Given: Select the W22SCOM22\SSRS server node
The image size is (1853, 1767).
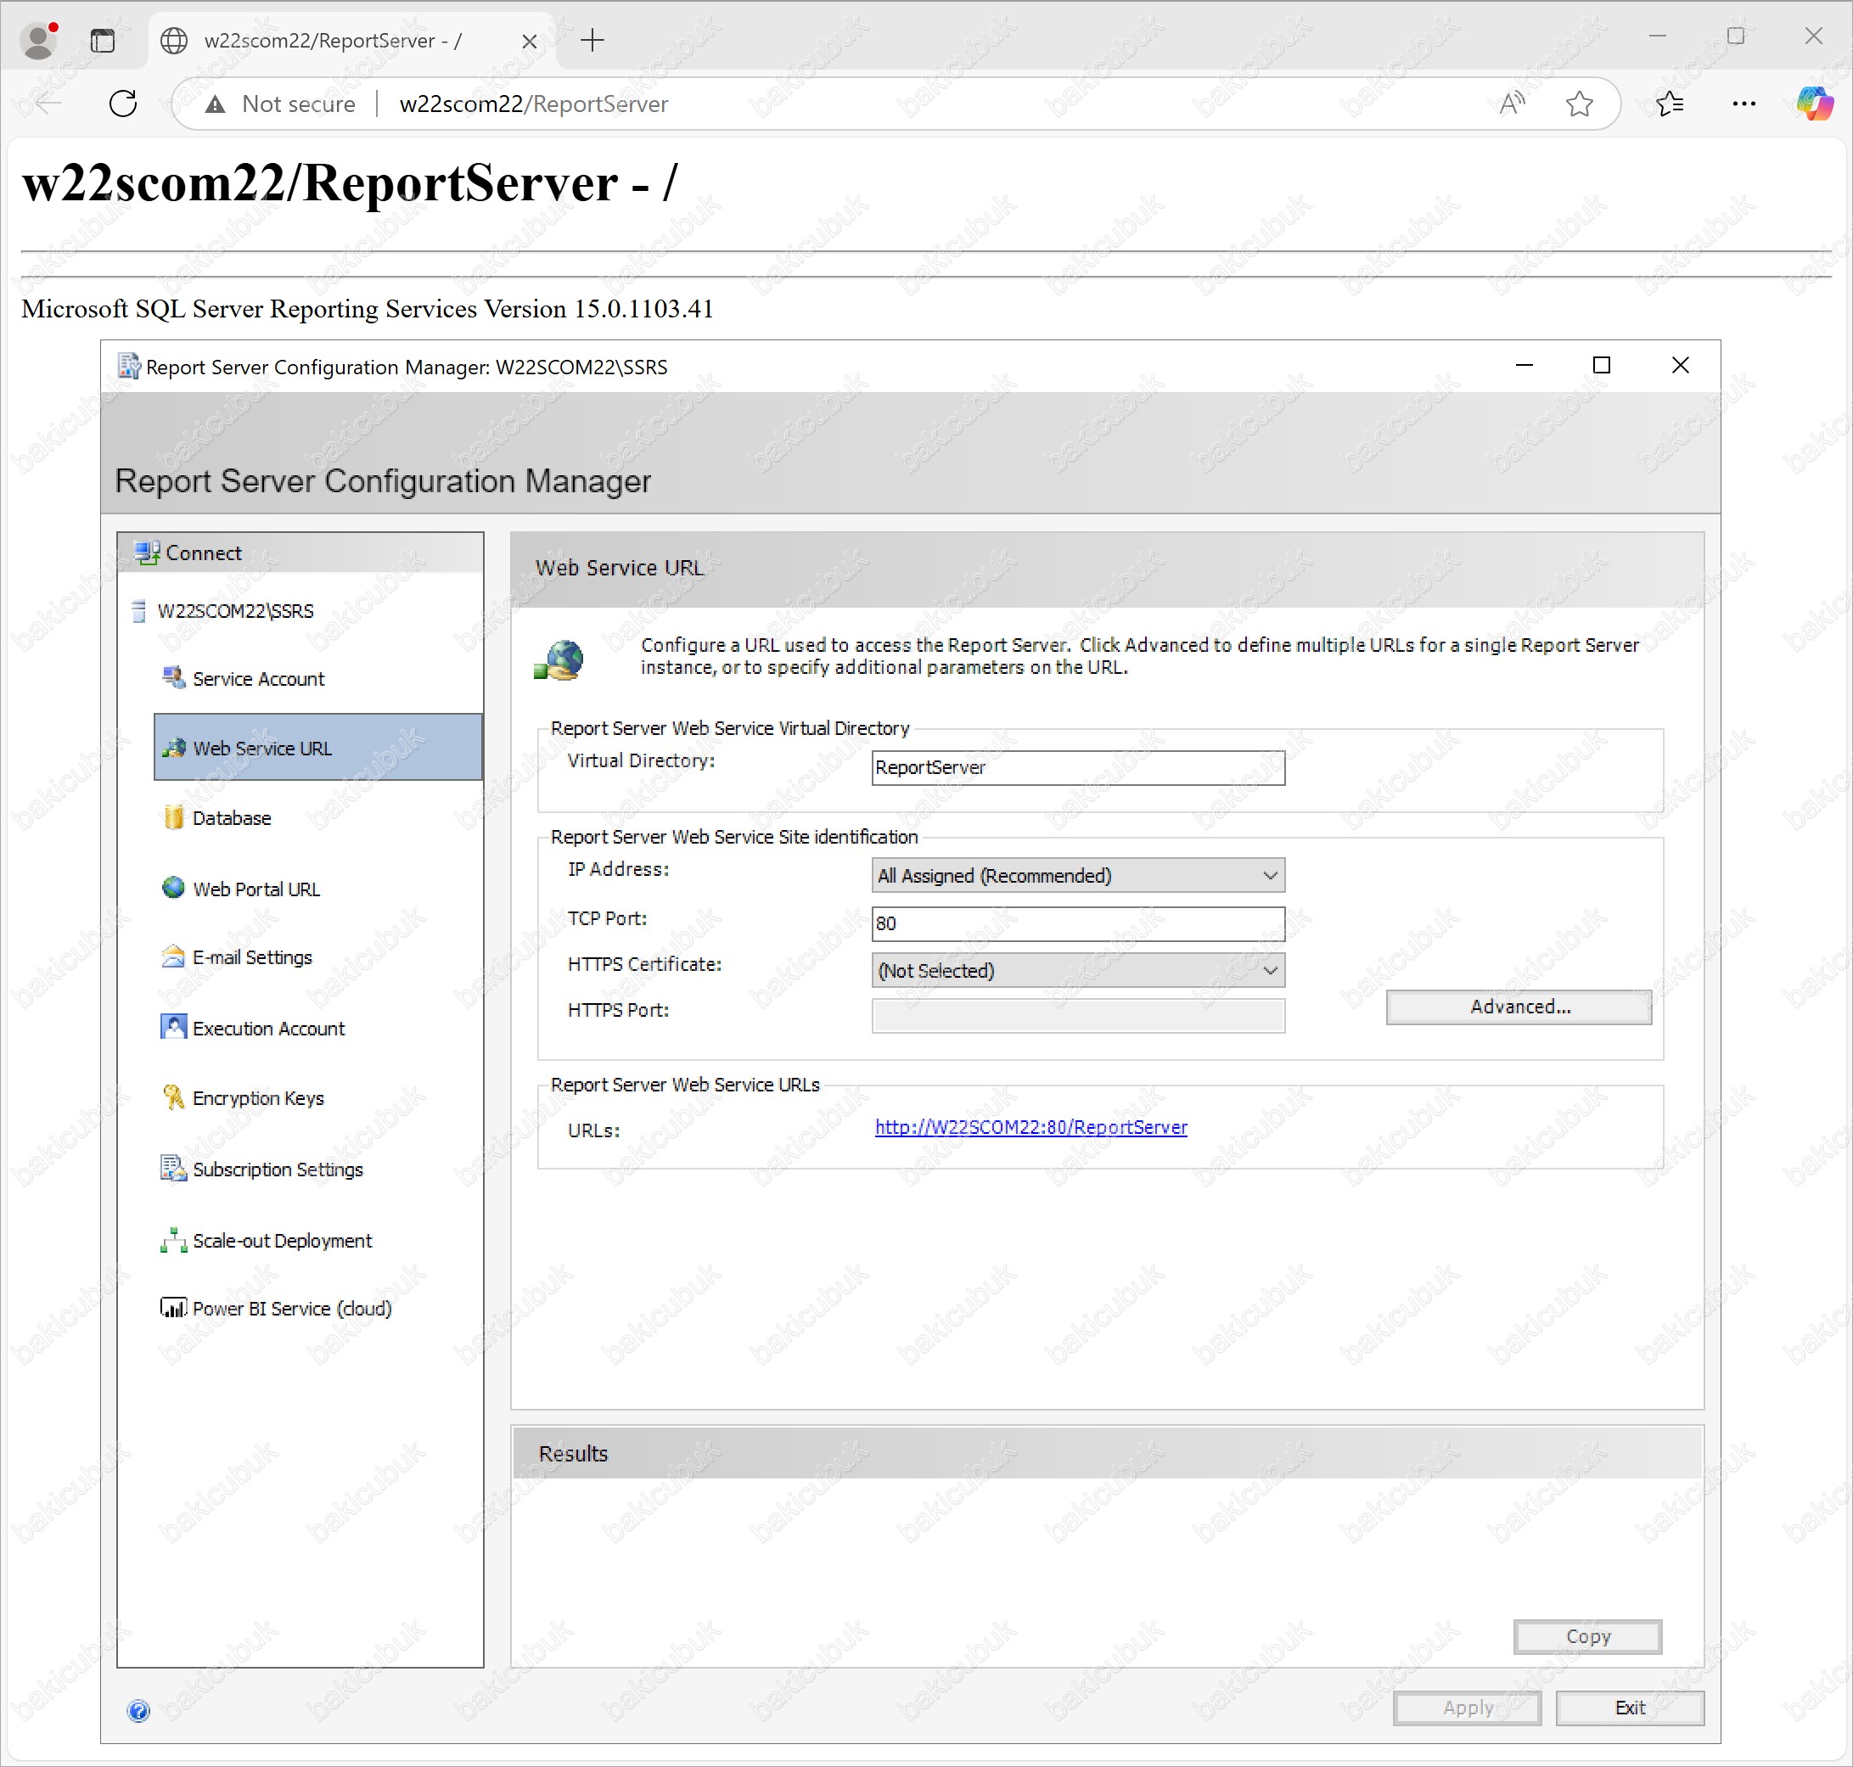Looking at the screenshot, I should coord(235,611).
